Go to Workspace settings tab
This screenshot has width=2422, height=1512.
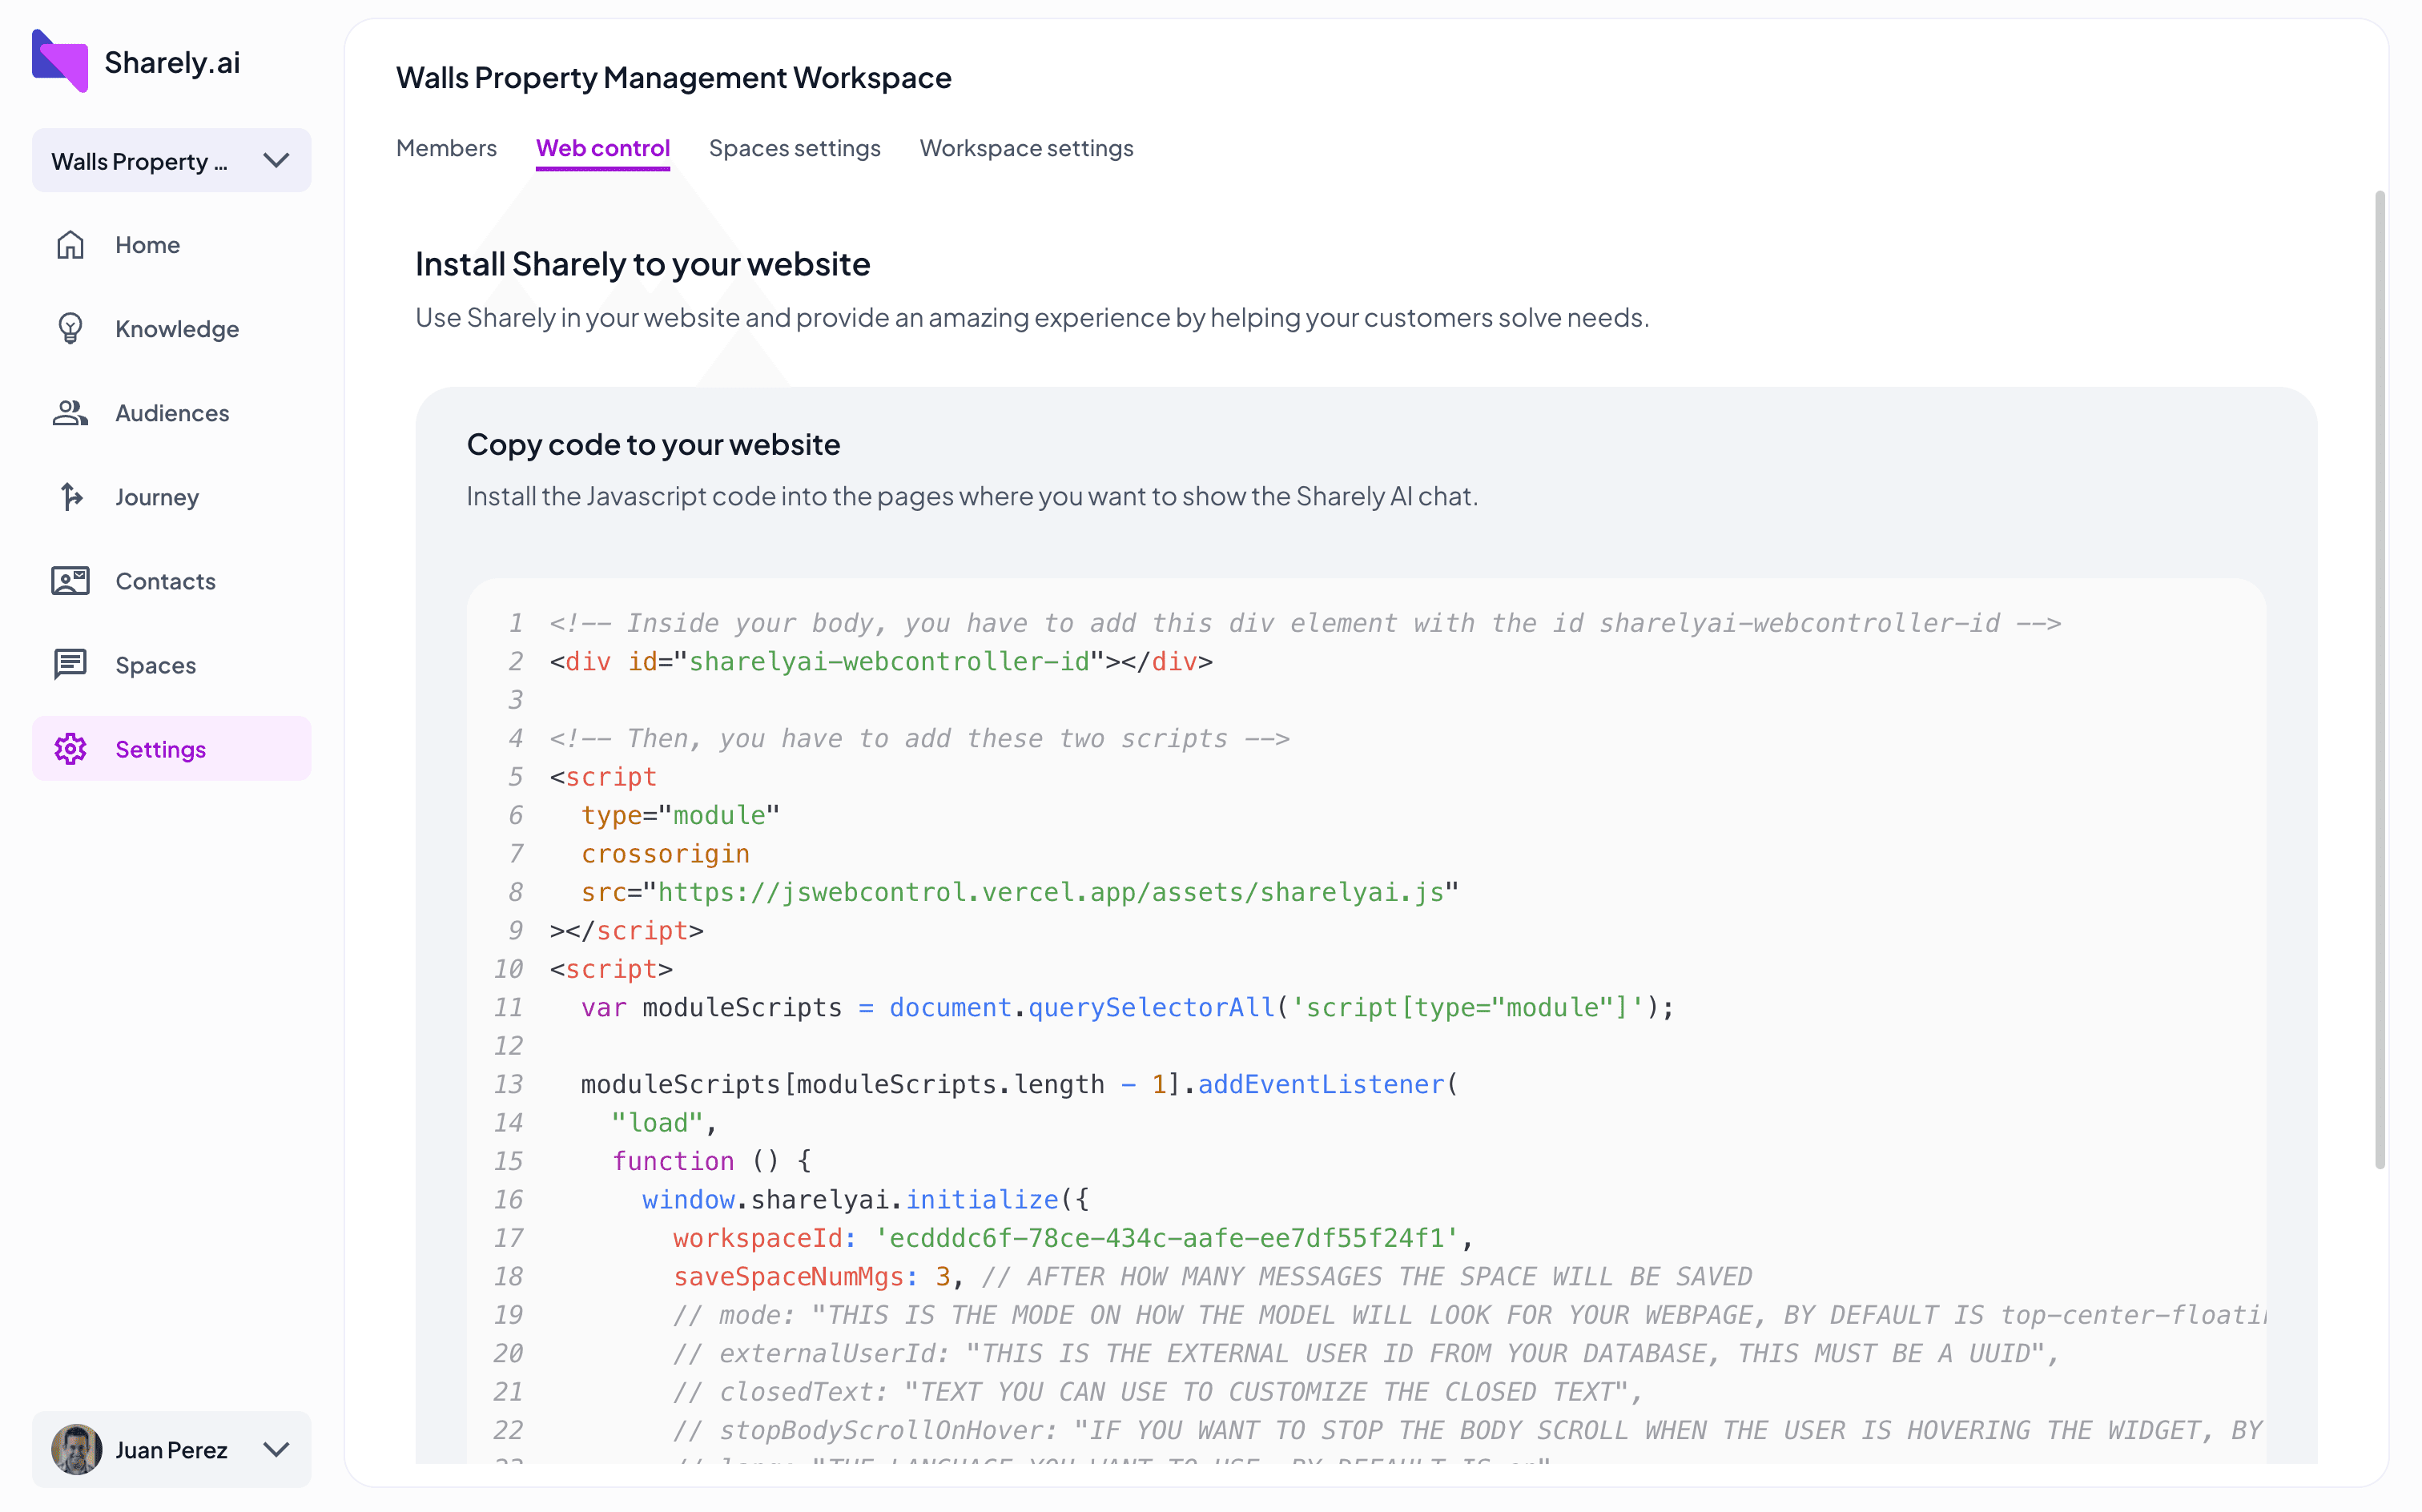[1026, 148]
